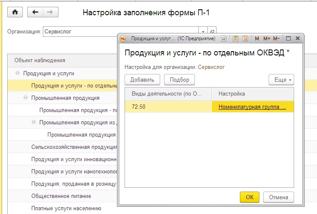Click the 1C logo in dialog title

[123, 38]
